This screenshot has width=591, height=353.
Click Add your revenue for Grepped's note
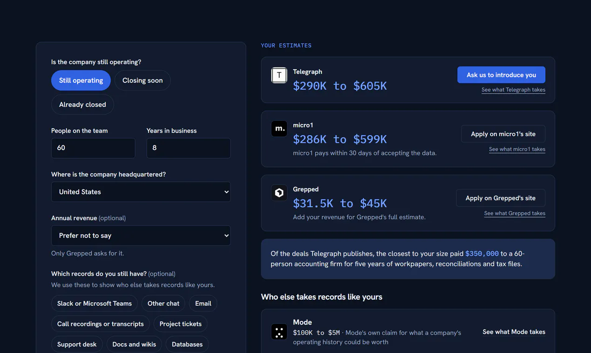point(359,217)
